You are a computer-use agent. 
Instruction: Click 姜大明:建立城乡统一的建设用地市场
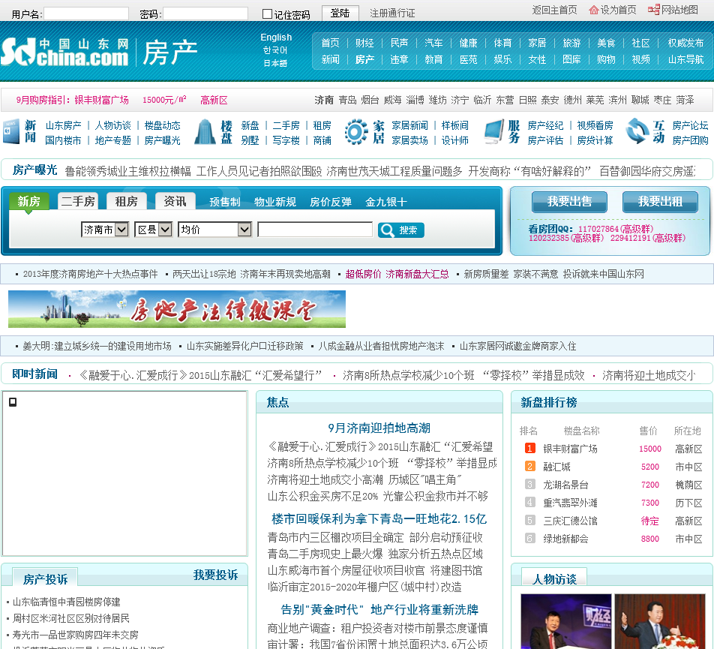pos(97,346)
